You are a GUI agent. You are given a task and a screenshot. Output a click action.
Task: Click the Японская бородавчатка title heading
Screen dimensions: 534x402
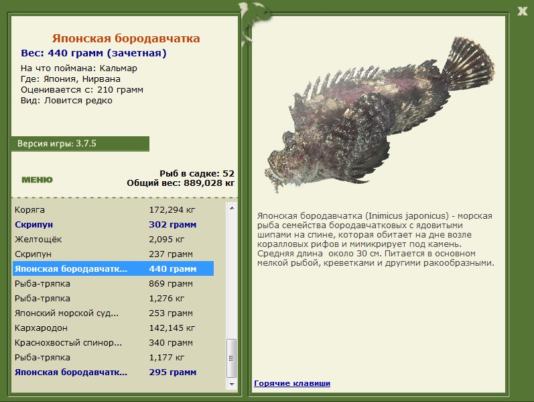click(x=126, y=38)
